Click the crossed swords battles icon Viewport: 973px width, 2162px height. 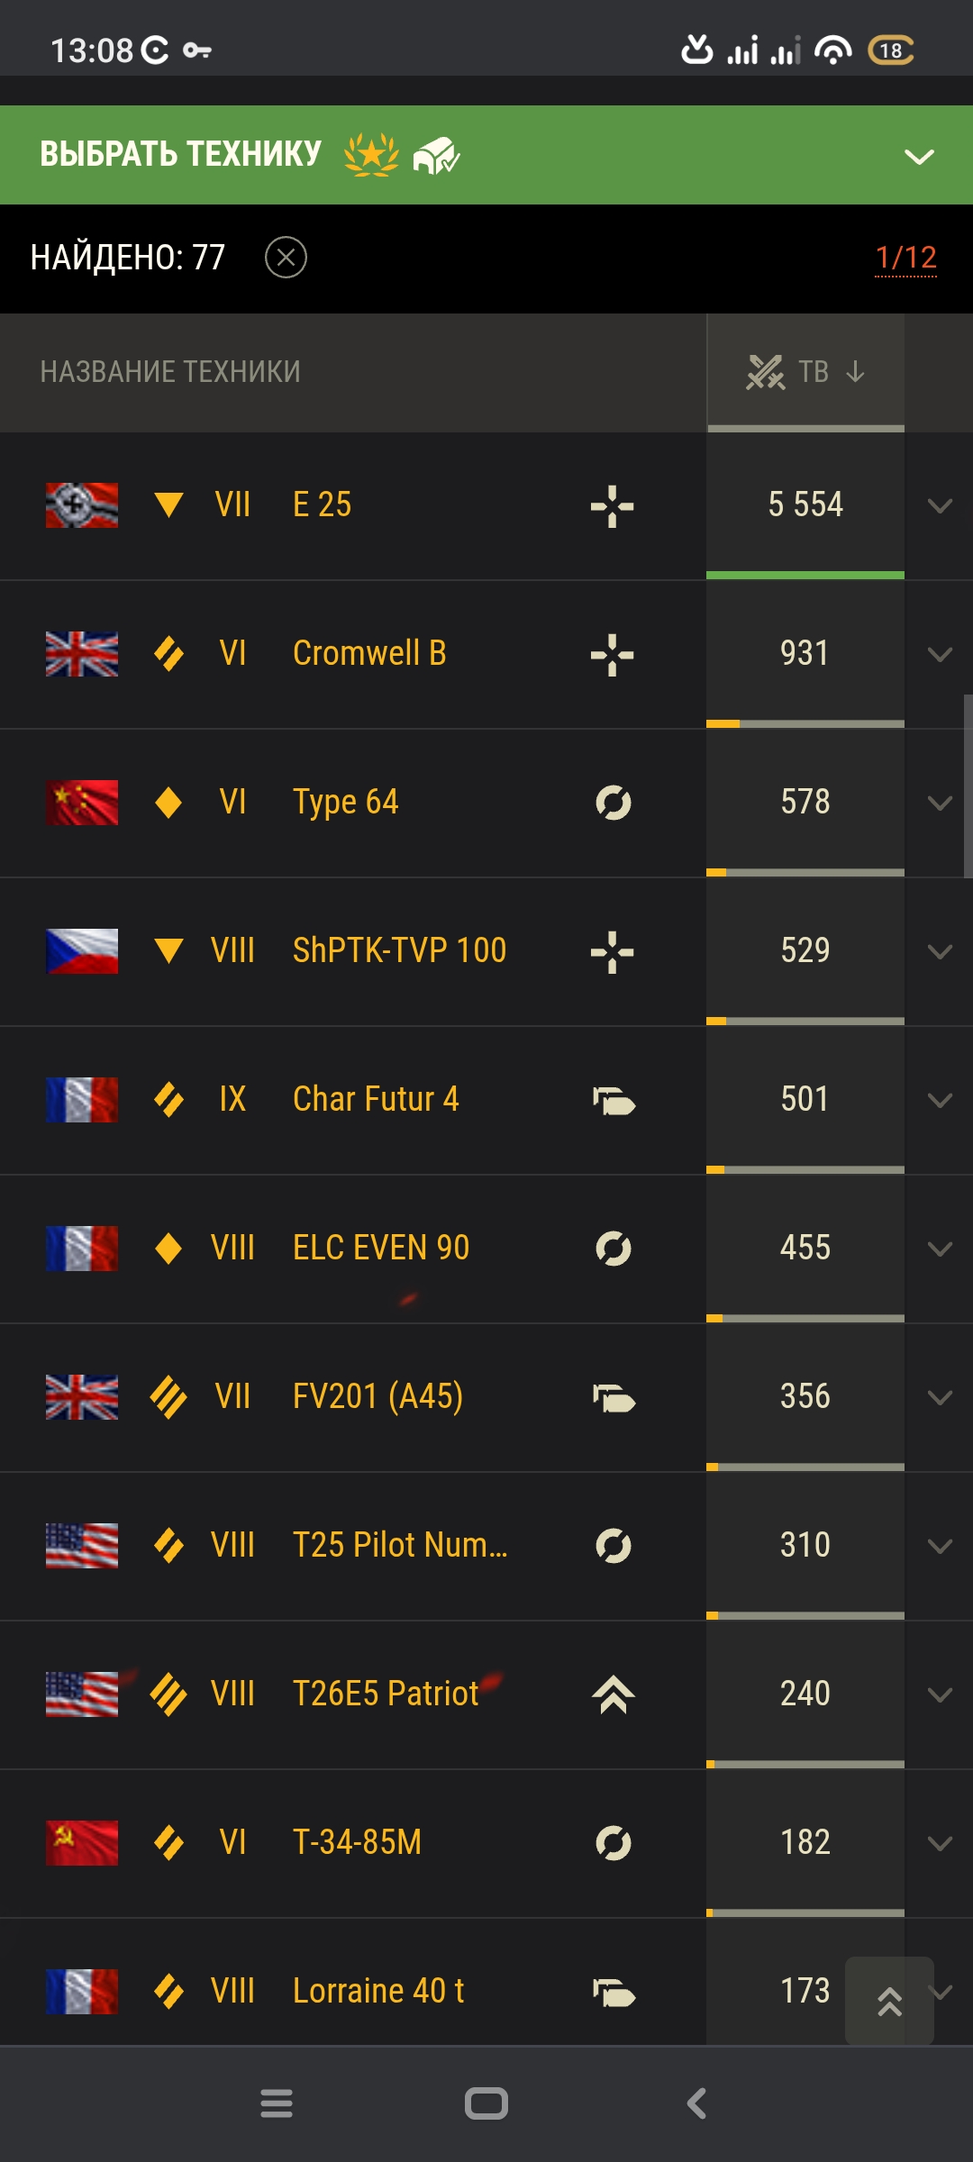pos(766,371)
